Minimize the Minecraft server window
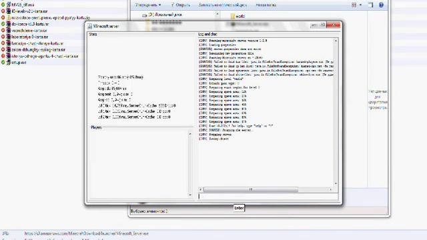The height and width of the screenshot is (240, 427). point(314,25)
